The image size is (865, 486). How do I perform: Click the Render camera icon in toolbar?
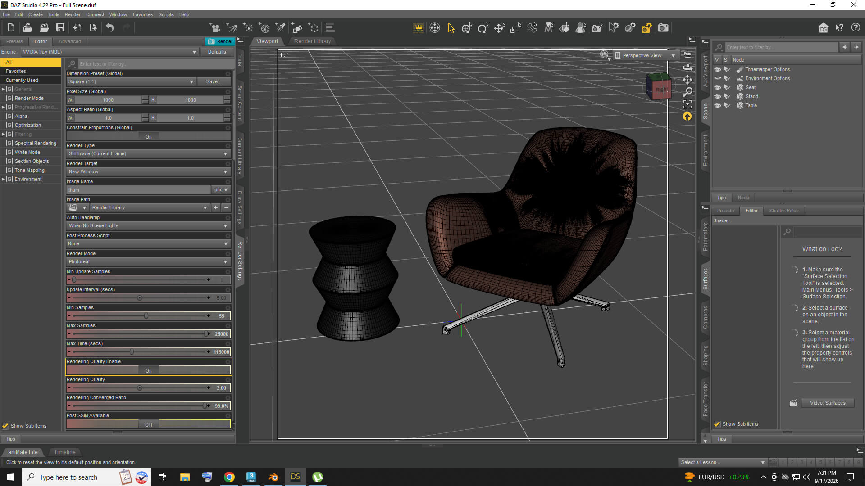pyautogui.click(x=663, y=28)
